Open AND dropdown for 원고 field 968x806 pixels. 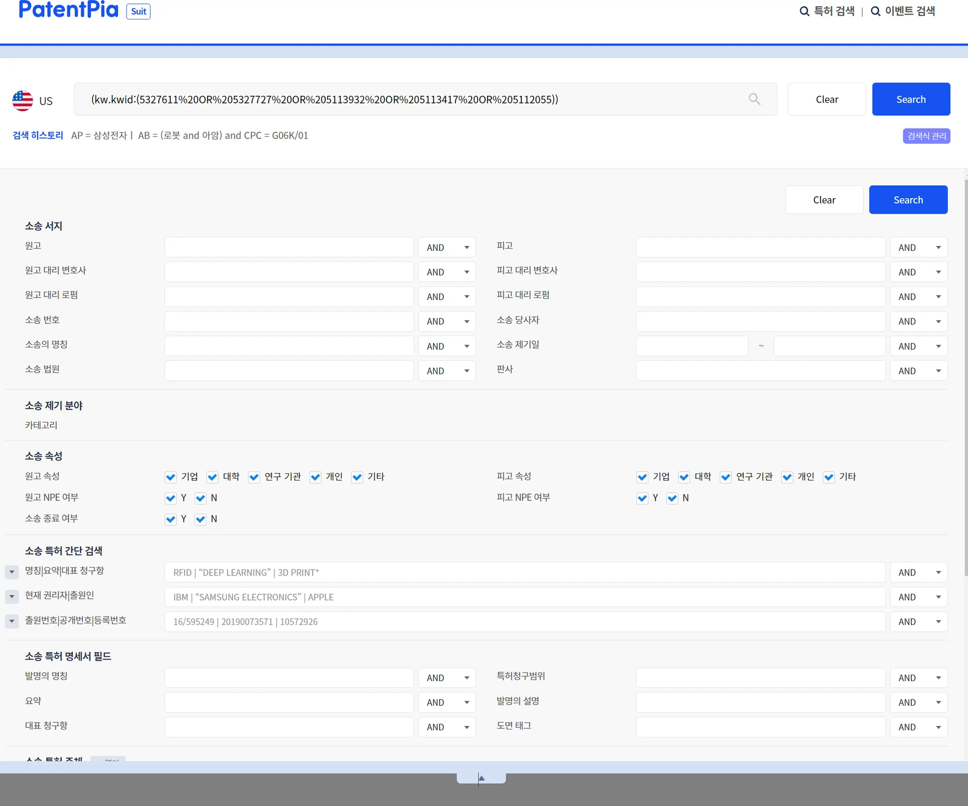[447, 247]
